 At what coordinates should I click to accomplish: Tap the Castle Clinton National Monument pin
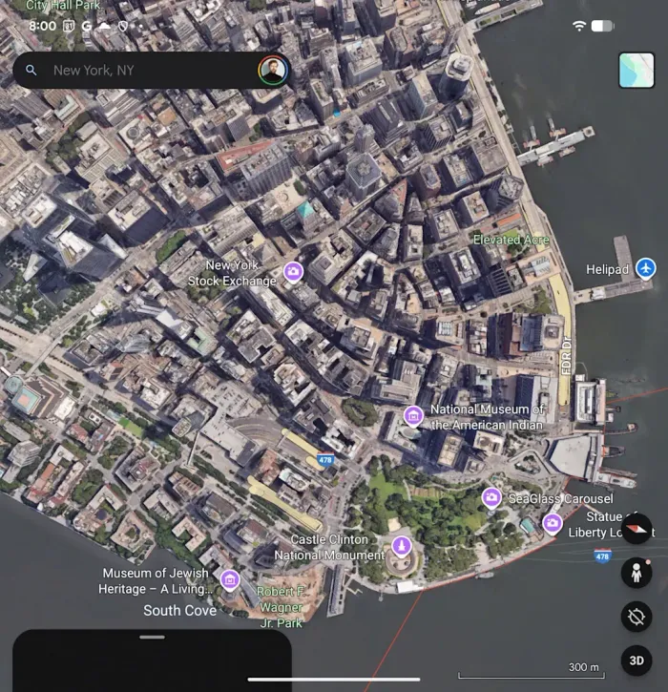tap(402, 547)
